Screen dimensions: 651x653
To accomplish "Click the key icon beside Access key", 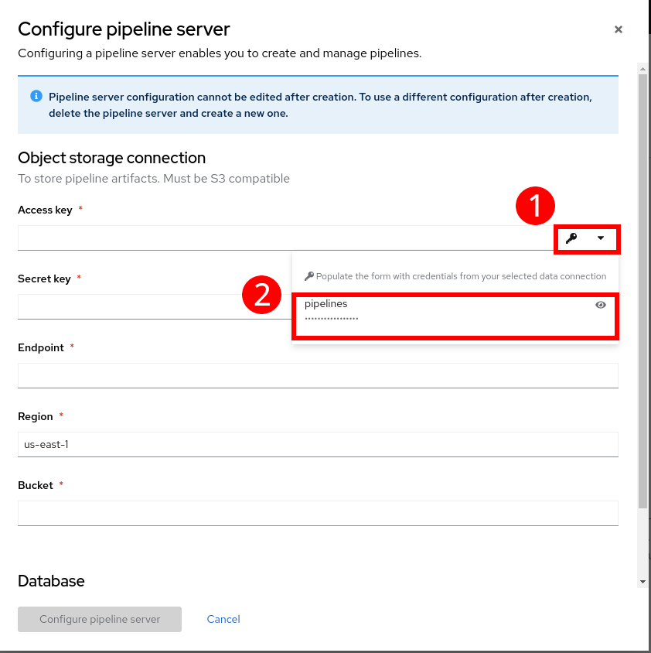I will tap(571, 238).
